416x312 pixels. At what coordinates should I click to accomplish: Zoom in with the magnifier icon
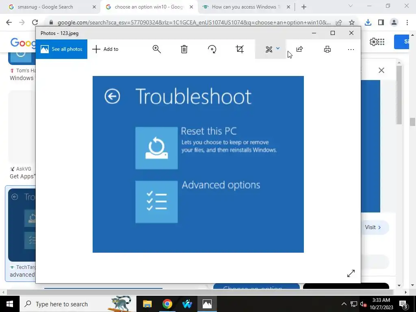pos(156,49)
